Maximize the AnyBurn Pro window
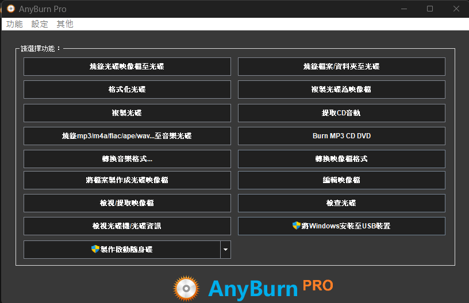This screenshot has width=469, height=303. pyautogui.click(x=430, y=9)
